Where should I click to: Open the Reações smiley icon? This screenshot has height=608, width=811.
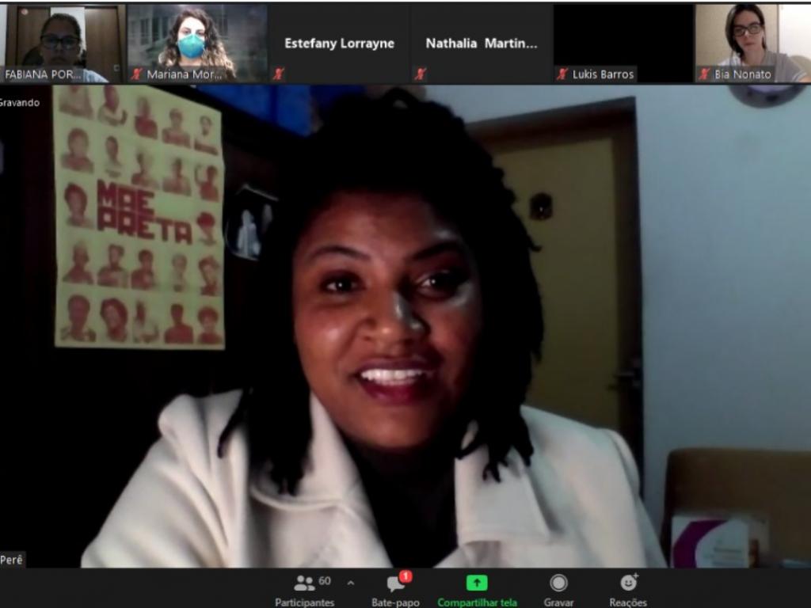pyautogui.click(x=628, y=583)
